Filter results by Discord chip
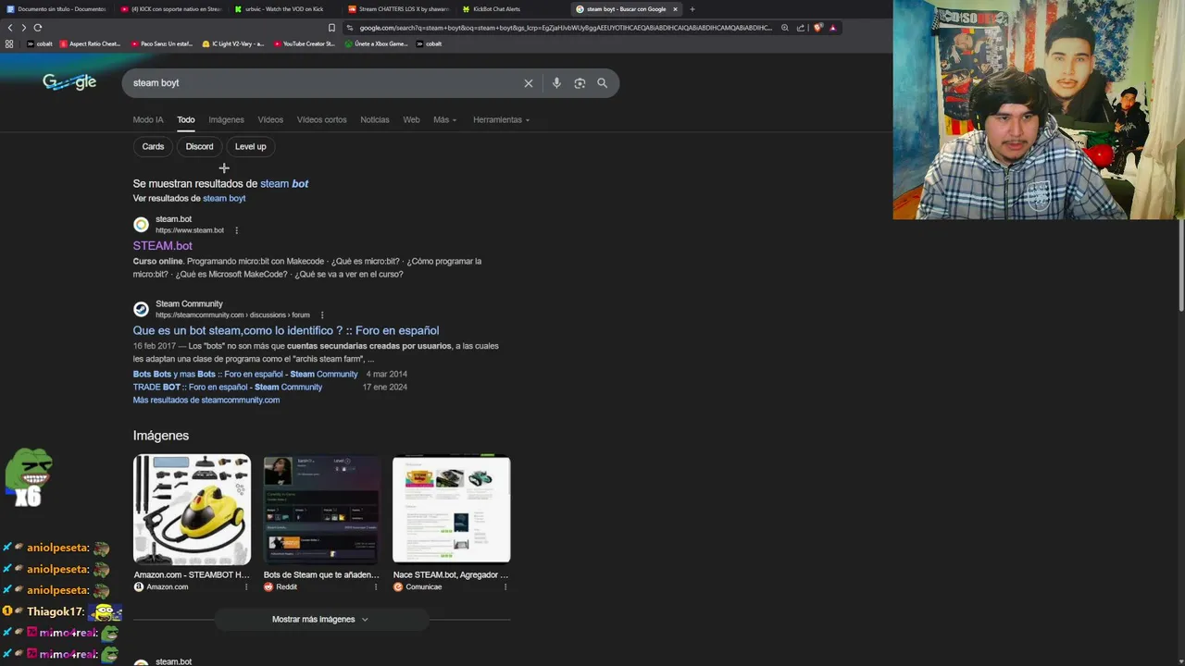Screen dimensions: 1185x666 click(199, 146)
